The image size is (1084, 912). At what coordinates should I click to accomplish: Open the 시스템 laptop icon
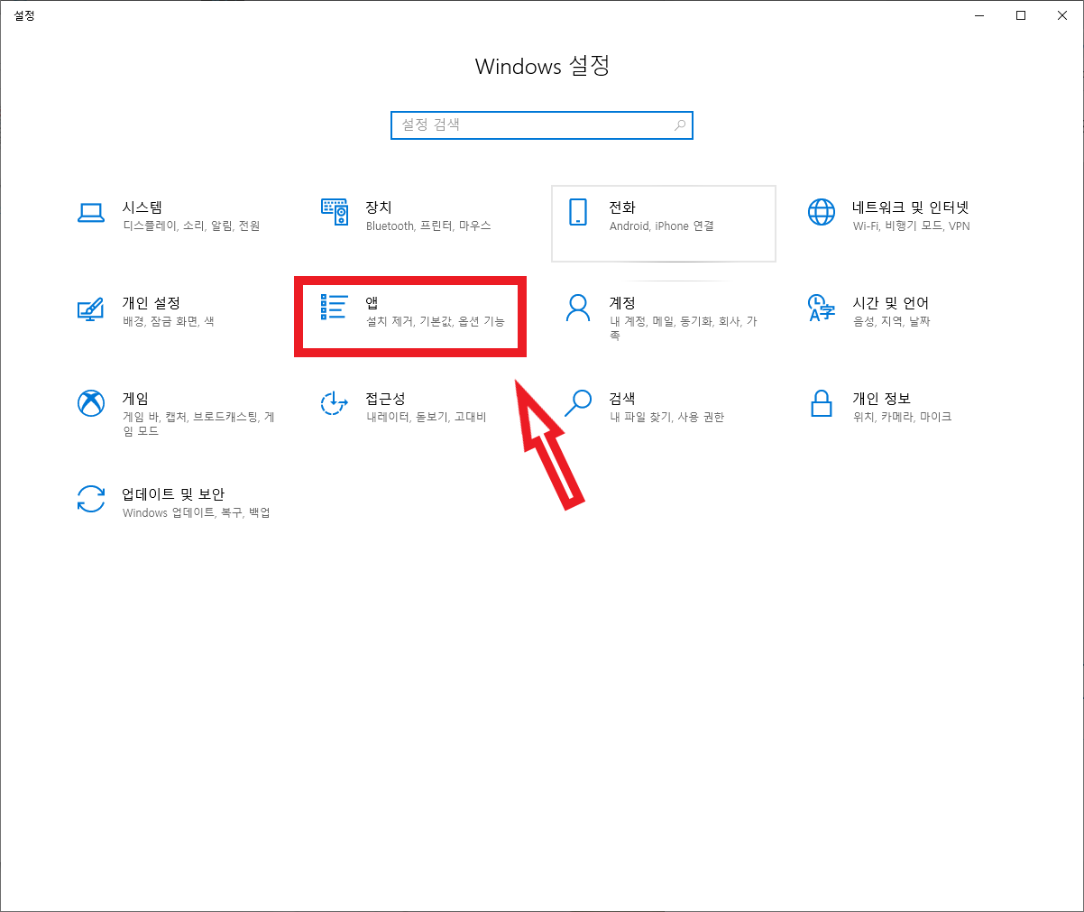click(x=91, y=213)
